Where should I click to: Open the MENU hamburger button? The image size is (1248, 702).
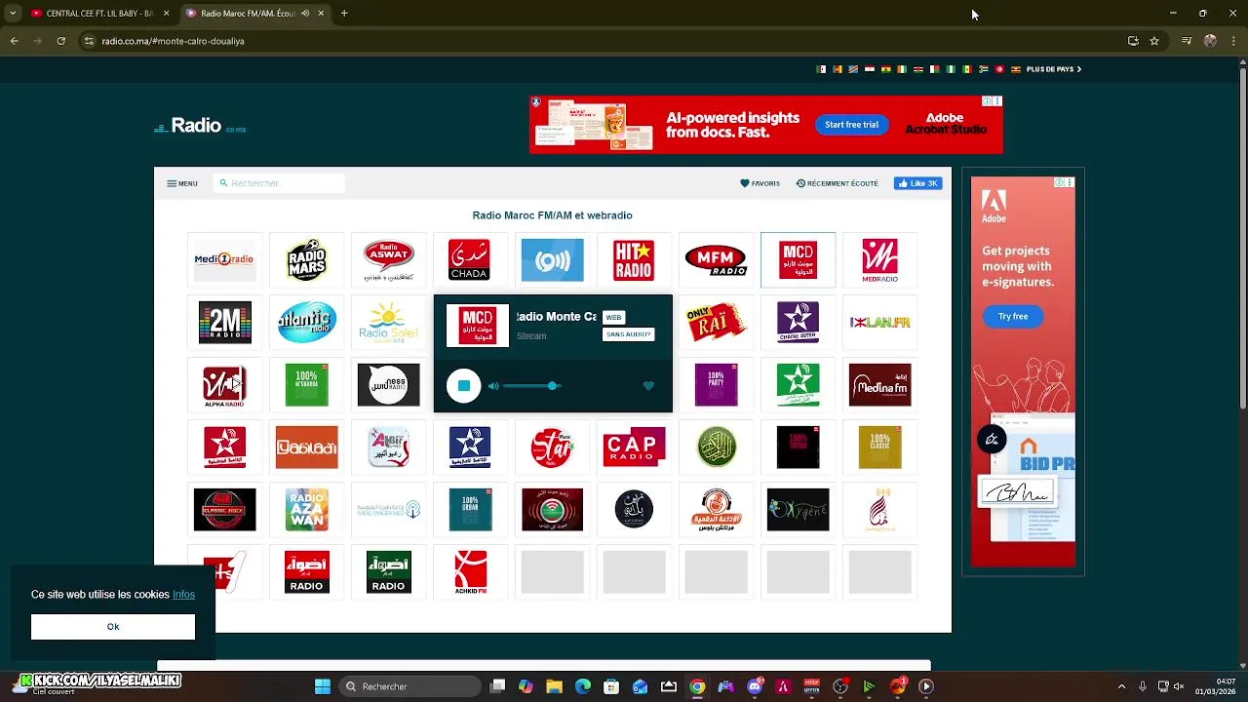(181, 183)
